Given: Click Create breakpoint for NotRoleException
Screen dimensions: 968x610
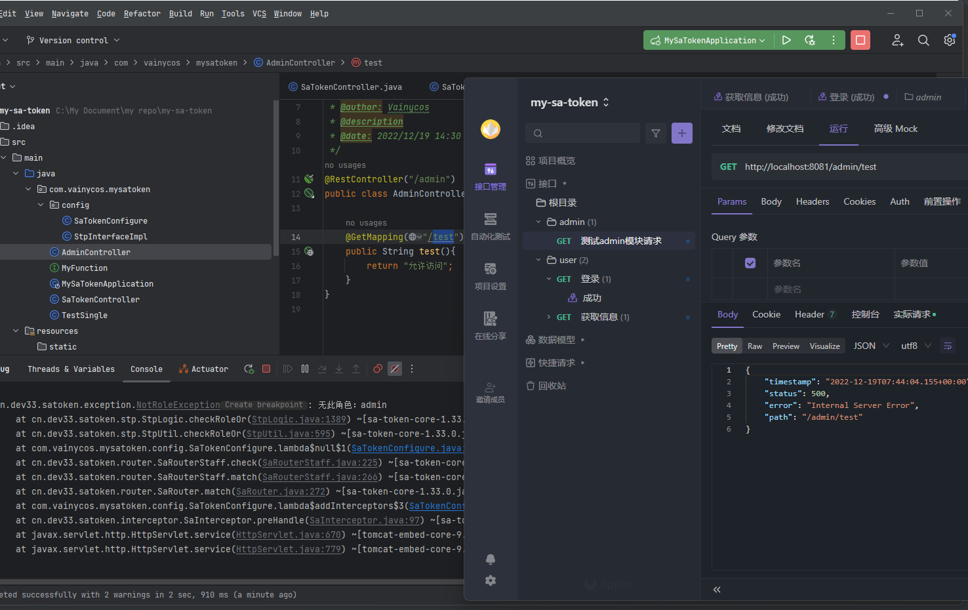Looking at the screenshot, I should (264, 405).
